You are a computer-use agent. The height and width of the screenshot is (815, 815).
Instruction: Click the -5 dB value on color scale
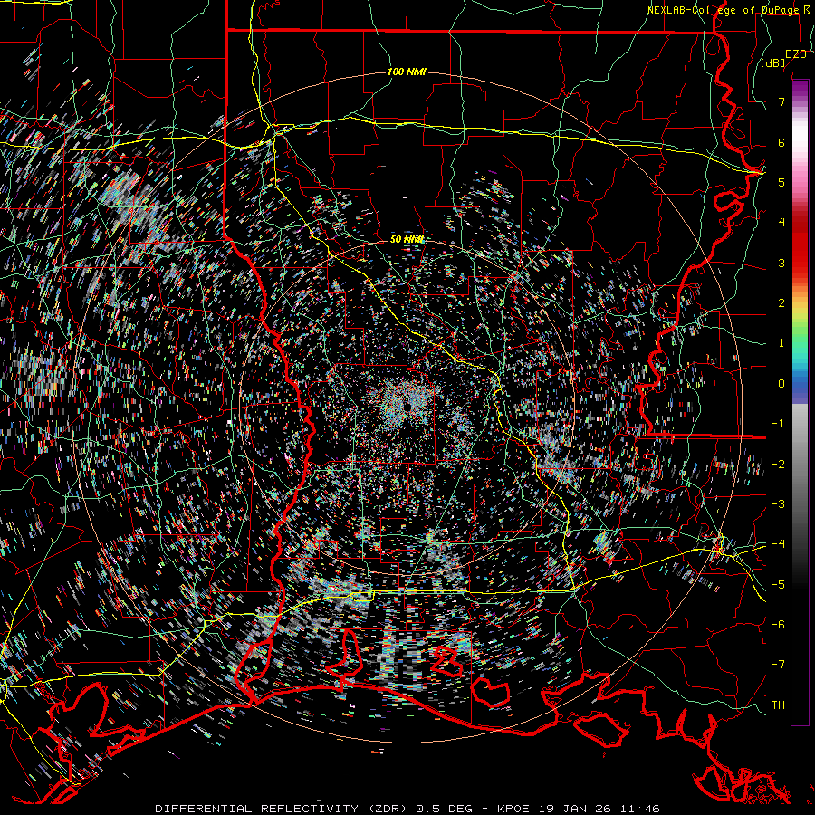pyautogui.click(x=778, y=585)
